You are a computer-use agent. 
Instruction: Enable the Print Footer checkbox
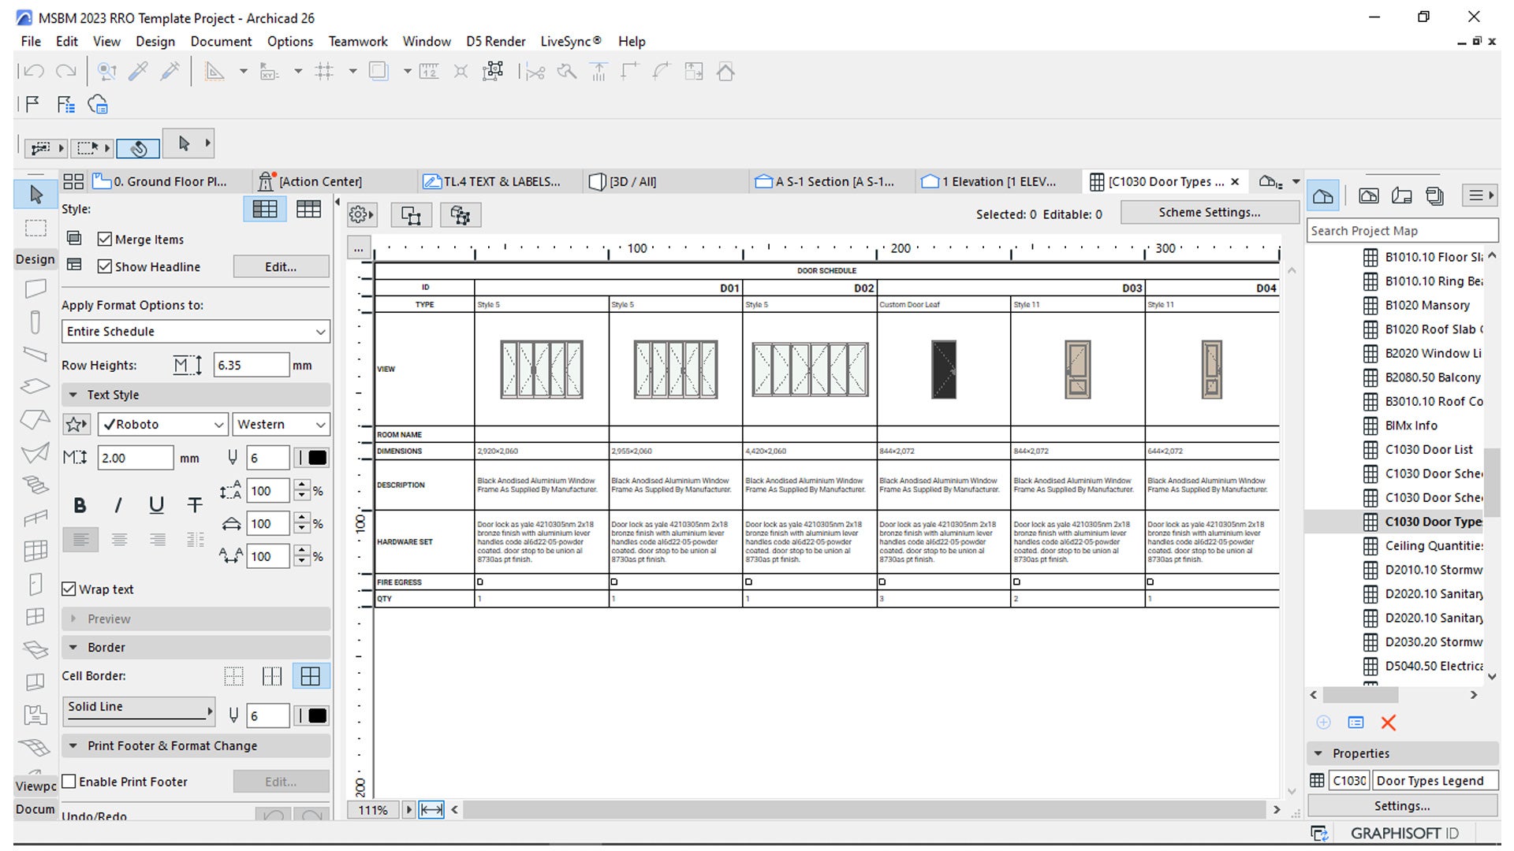69,781
